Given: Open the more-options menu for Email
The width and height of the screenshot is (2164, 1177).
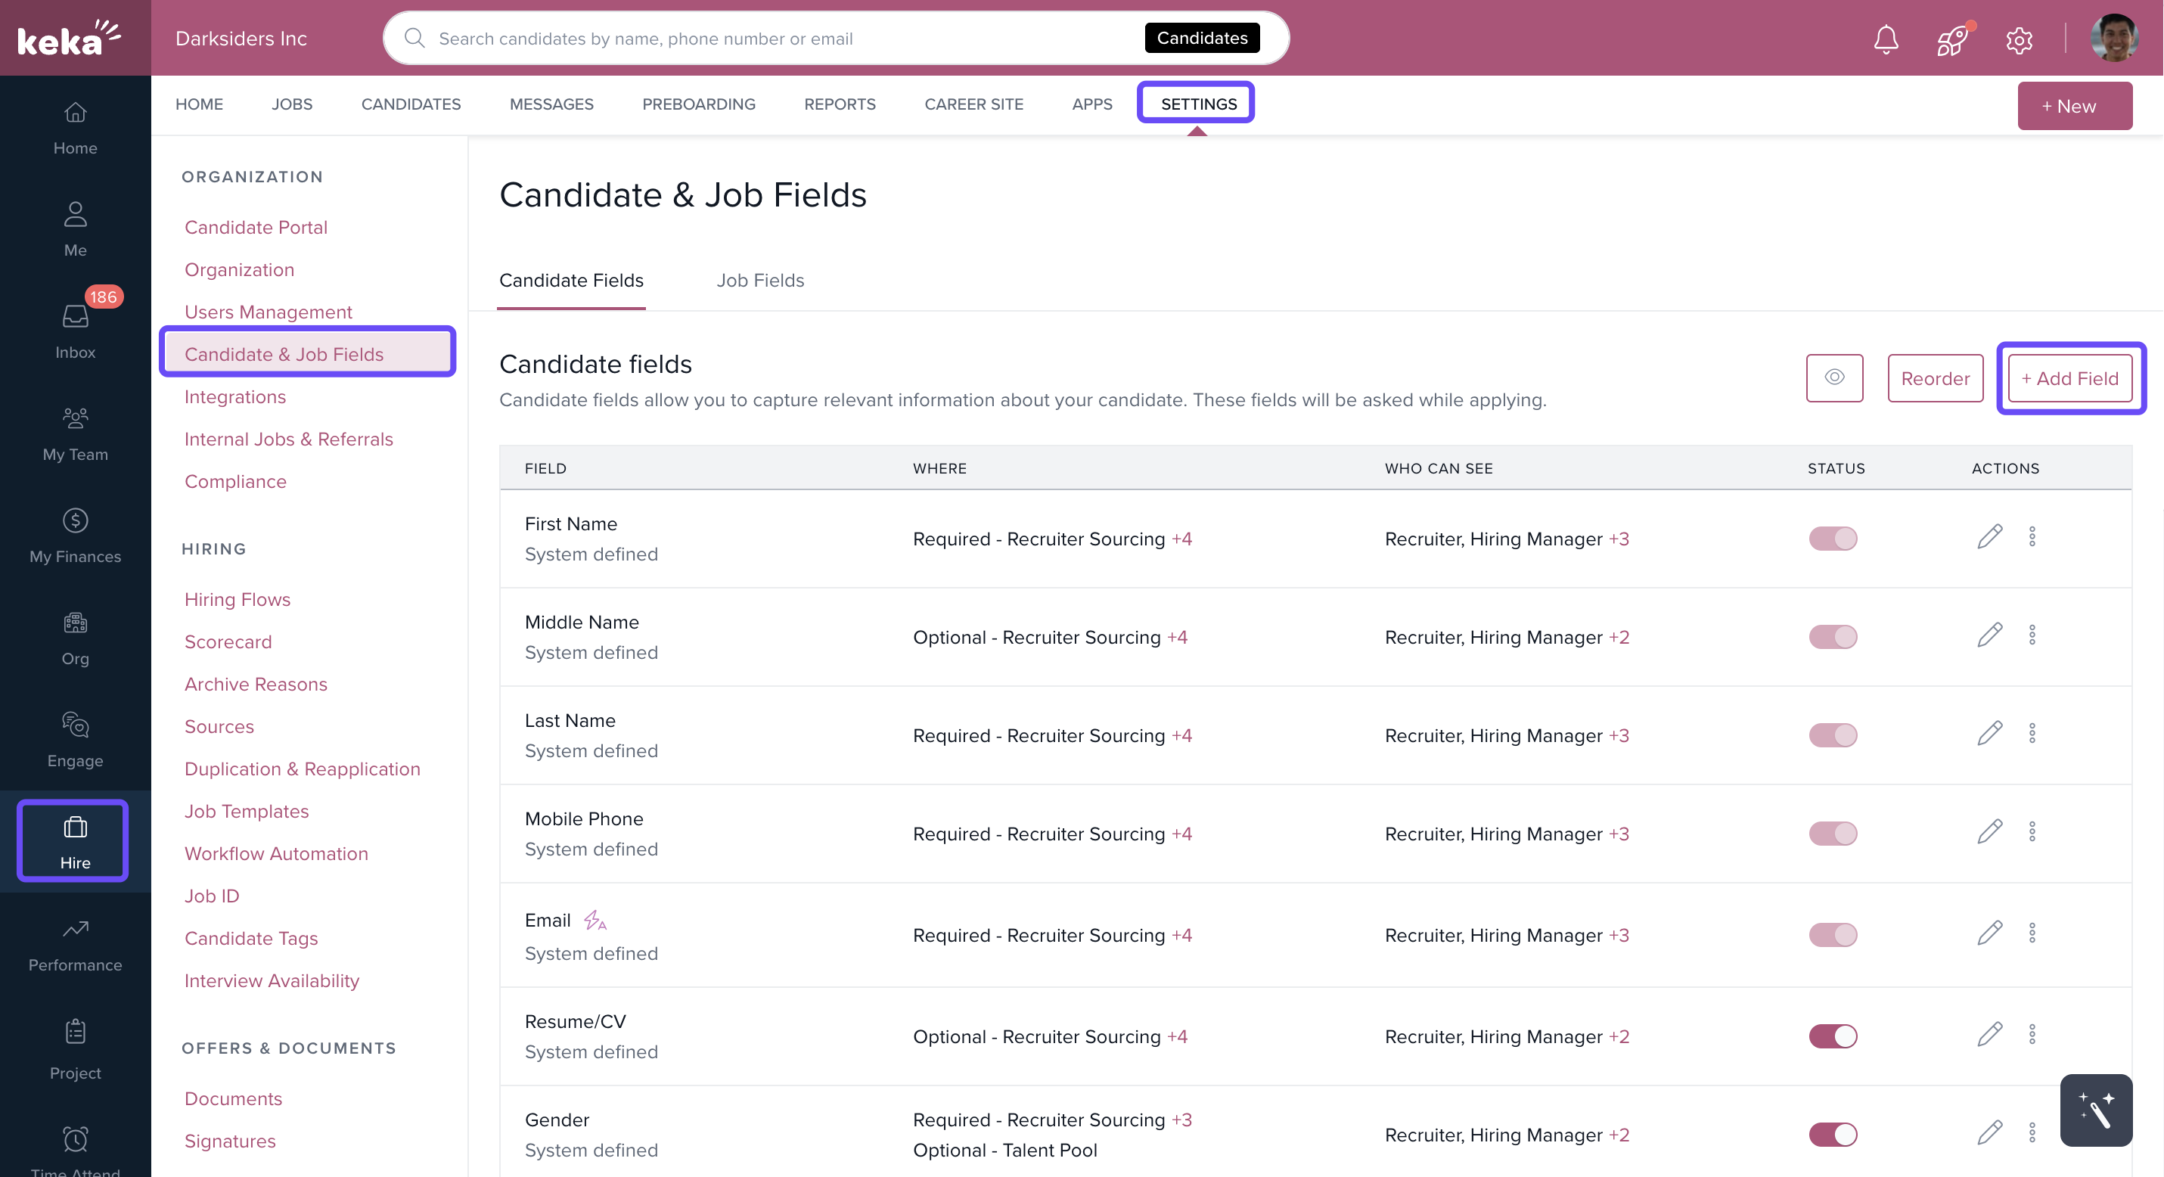Looking at the screenshot, I should tap(2032, 933).
